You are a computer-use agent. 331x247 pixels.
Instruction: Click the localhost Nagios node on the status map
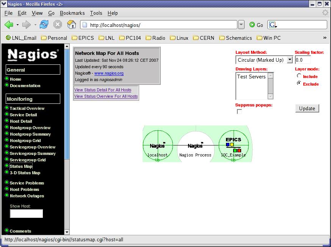tap(158, 145)
